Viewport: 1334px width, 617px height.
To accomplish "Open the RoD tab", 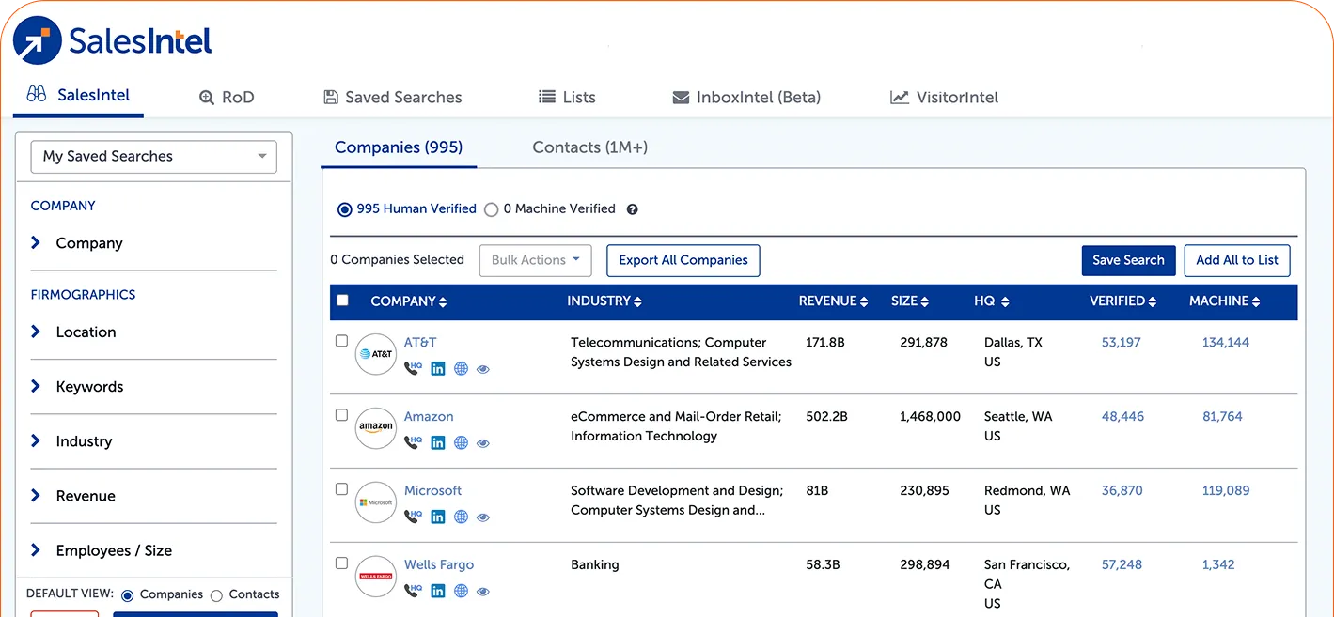I will click(x=226, y=97).
